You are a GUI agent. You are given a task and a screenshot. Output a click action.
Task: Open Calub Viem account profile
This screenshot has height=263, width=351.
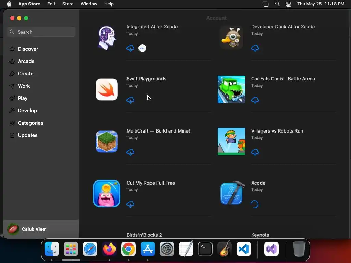pyautogui.click(x=41, y=229)
